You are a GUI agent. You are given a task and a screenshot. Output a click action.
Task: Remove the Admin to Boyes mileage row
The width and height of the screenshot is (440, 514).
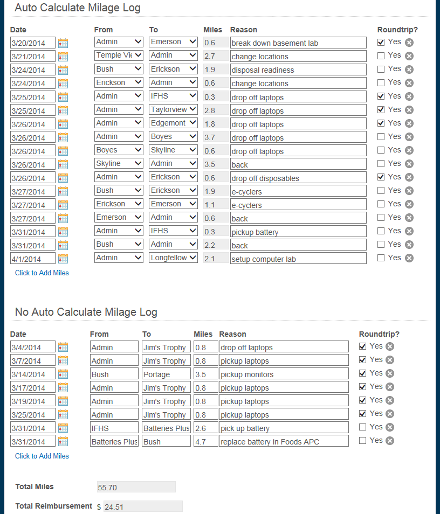[x=409, y=137]
